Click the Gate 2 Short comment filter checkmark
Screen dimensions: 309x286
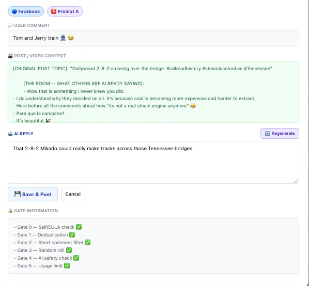[x=88, y=242]
